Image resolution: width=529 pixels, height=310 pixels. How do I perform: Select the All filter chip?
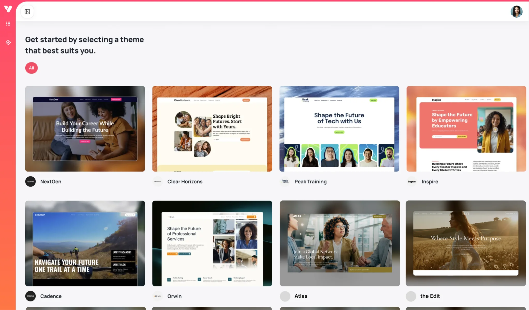31,68
